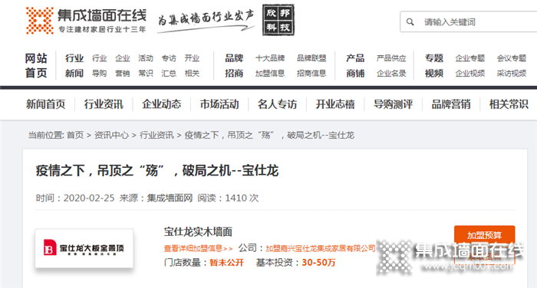Click 资讯中心 in the breadcrumb

[x=111, y=135]
